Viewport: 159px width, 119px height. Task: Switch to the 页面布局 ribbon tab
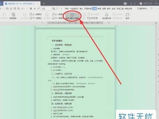click(x=88, y=9)
